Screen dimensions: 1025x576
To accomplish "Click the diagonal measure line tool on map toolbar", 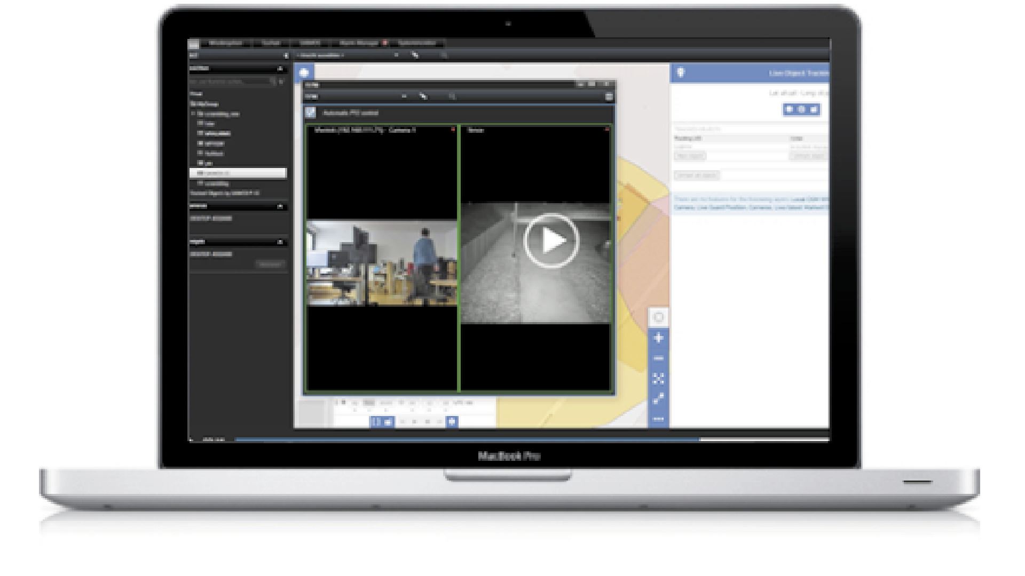I will point(658,398).
